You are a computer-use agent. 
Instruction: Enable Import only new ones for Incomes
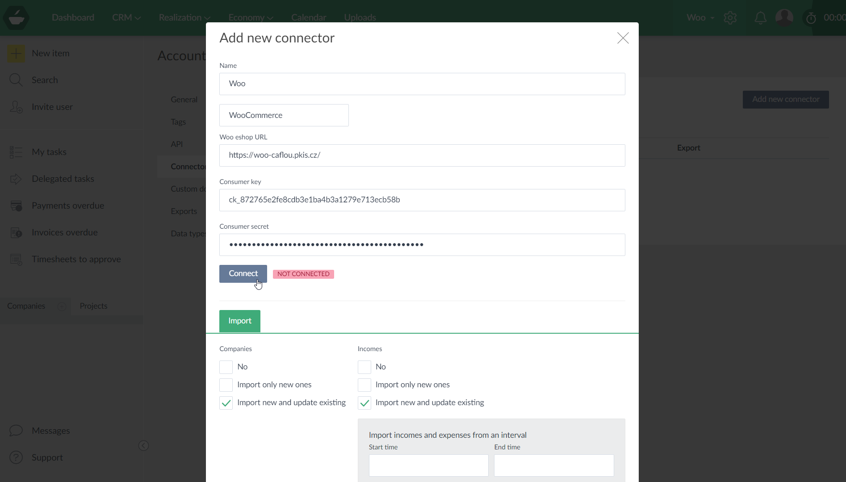(x=364, y=385)
